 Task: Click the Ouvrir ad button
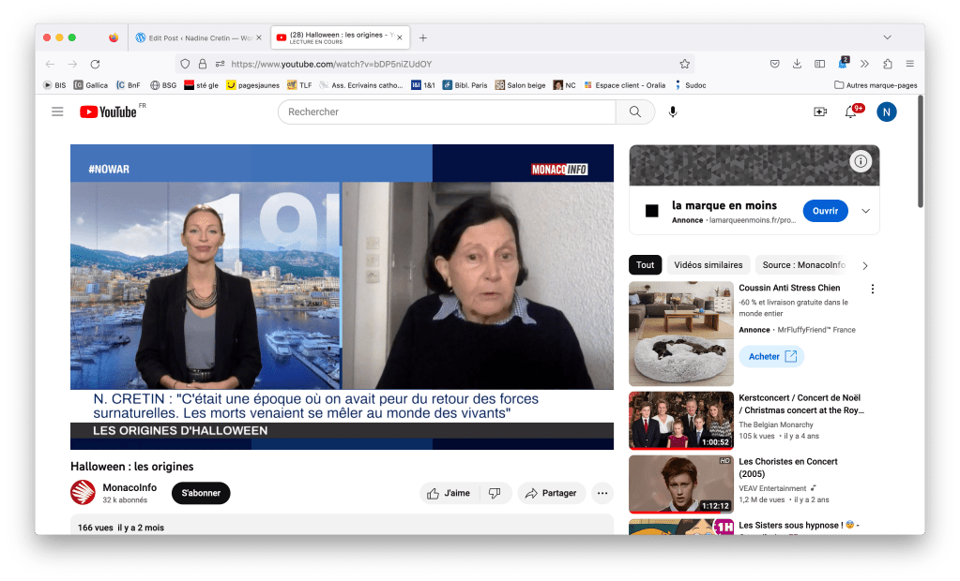pyautogui.click(x=825, y=211)
